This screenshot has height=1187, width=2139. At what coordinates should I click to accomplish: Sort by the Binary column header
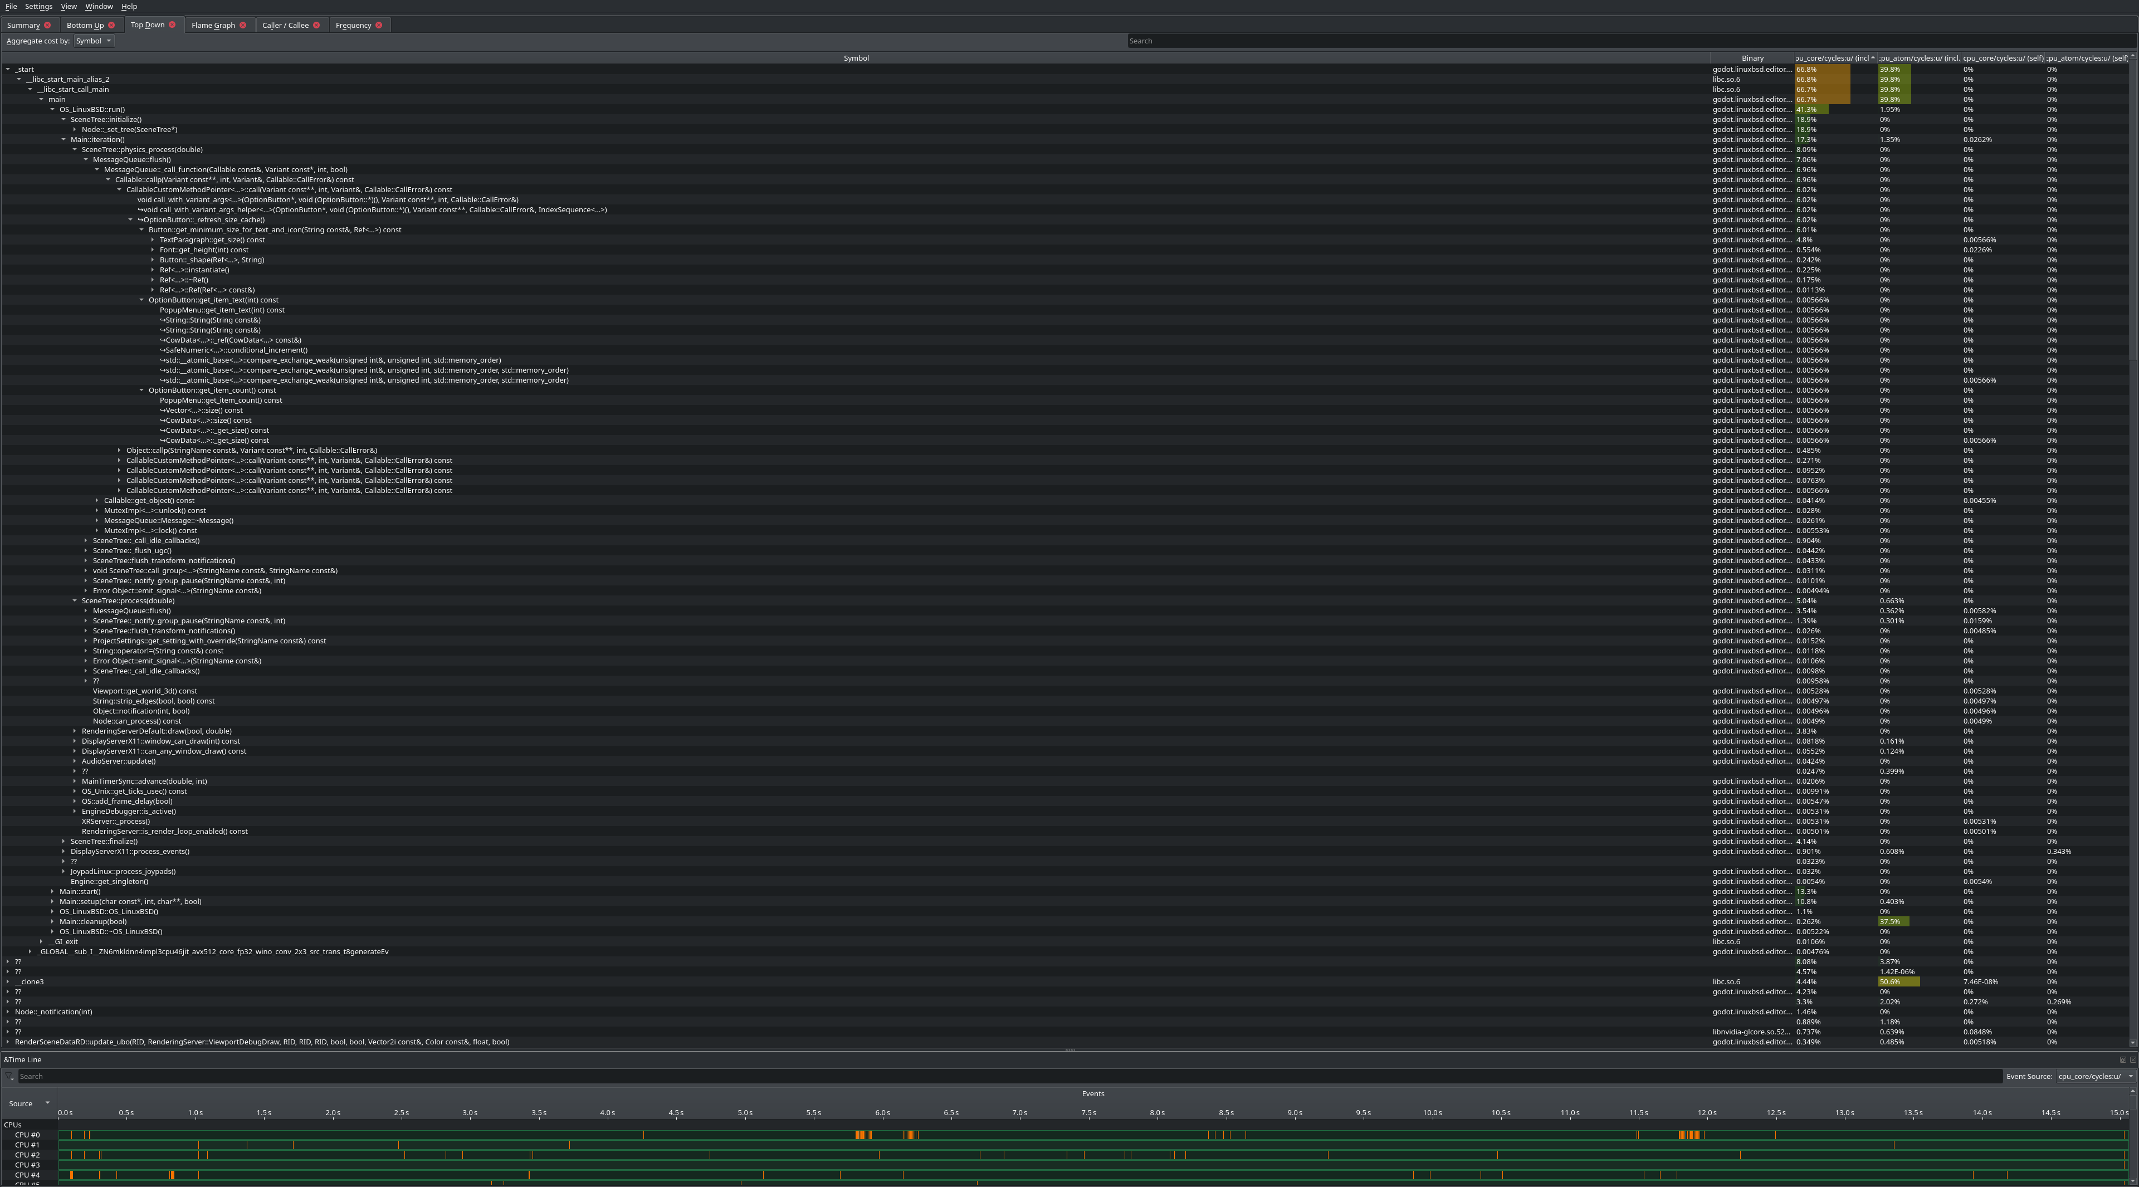1752,58
